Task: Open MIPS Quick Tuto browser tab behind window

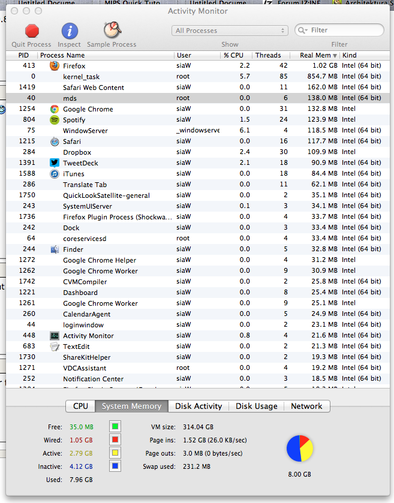Action: [x=132, y=2]
